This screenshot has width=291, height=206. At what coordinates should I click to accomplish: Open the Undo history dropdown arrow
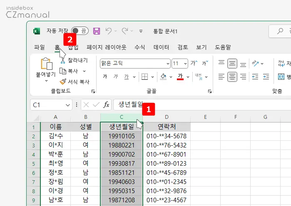(x=115, y=31)
